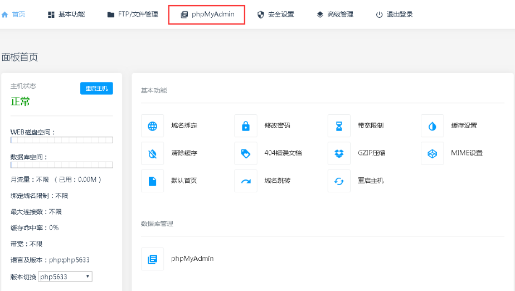Click the 最大连接数:不限 text

click(x=36, y=211)
